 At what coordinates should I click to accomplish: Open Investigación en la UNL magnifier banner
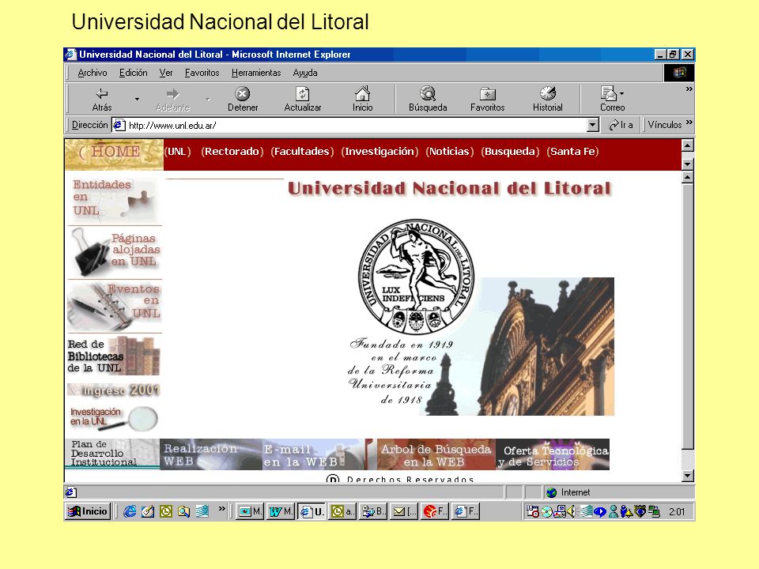coord(114,418)
